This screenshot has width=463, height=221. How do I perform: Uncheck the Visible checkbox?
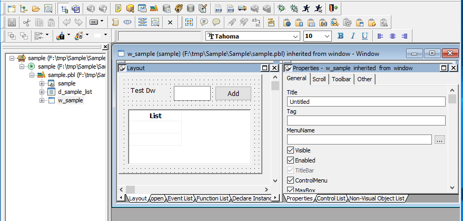click(290, 150)
